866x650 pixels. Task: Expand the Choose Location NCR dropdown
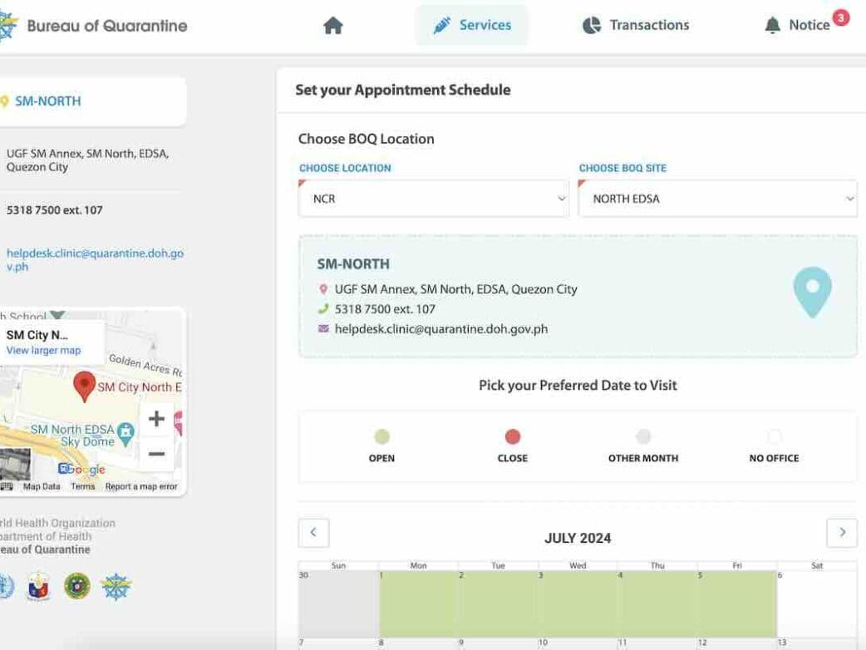pos(433,199)
